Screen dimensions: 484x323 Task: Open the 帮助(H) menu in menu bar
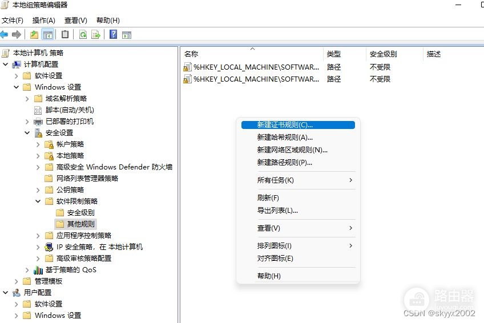coord(108,21)
